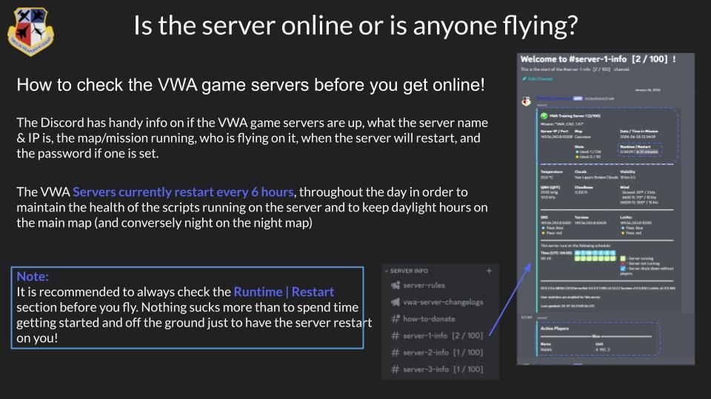Image resolution: width=711 pixels, height=399 pixels.
Task: Click the Welcome to #server-1-info heading
Action: point(598,59)
